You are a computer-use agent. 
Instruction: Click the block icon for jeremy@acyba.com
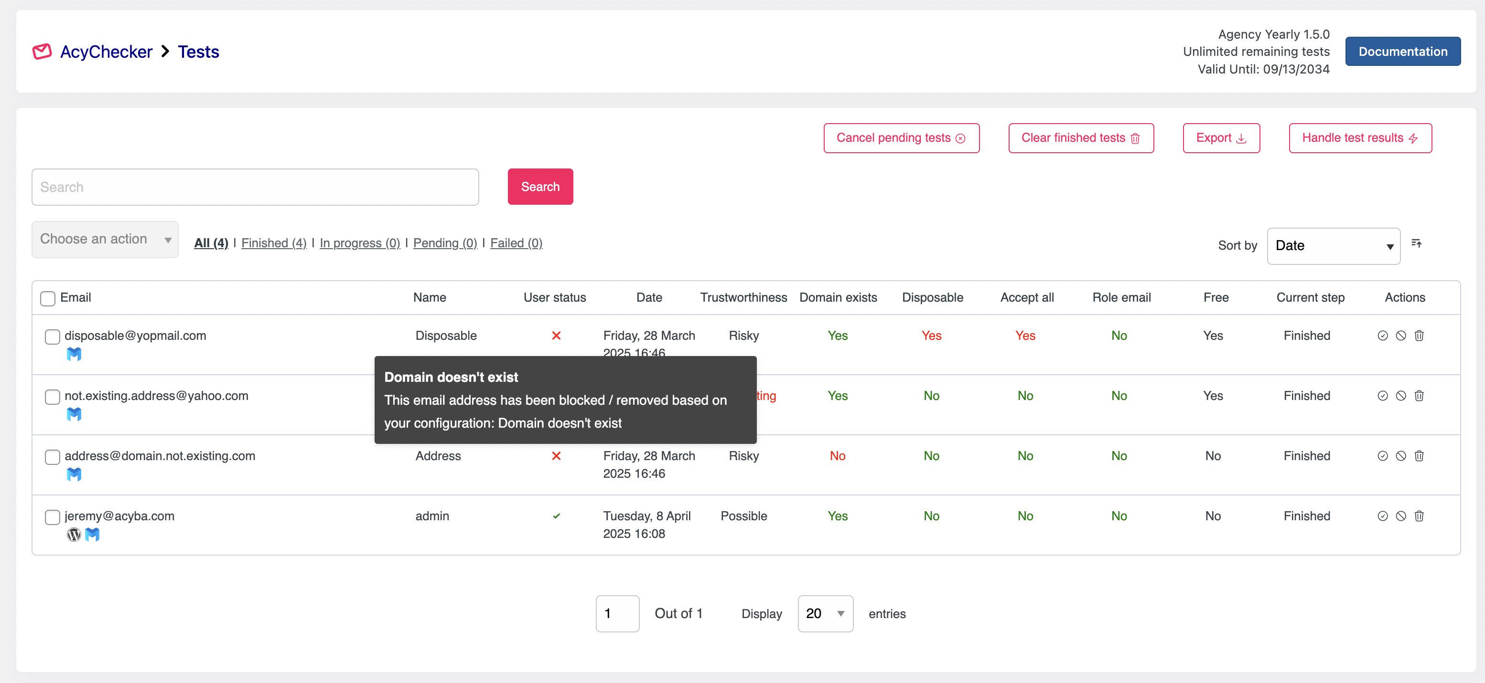[1401, 516]
